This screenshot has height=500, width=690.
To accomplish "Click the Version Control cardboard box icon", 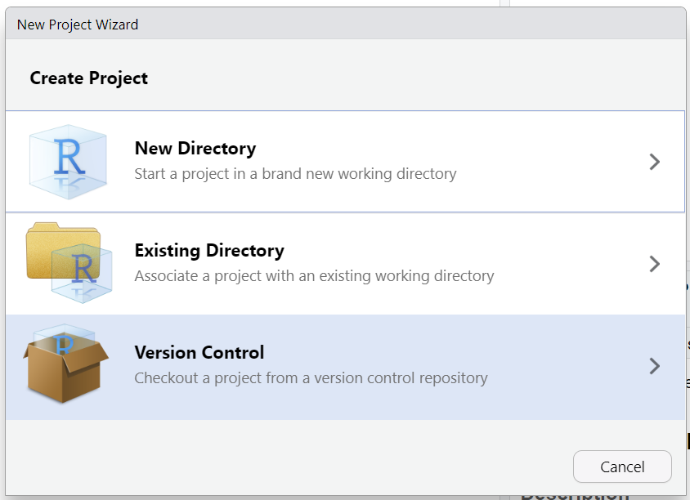I will click(66, 364).
